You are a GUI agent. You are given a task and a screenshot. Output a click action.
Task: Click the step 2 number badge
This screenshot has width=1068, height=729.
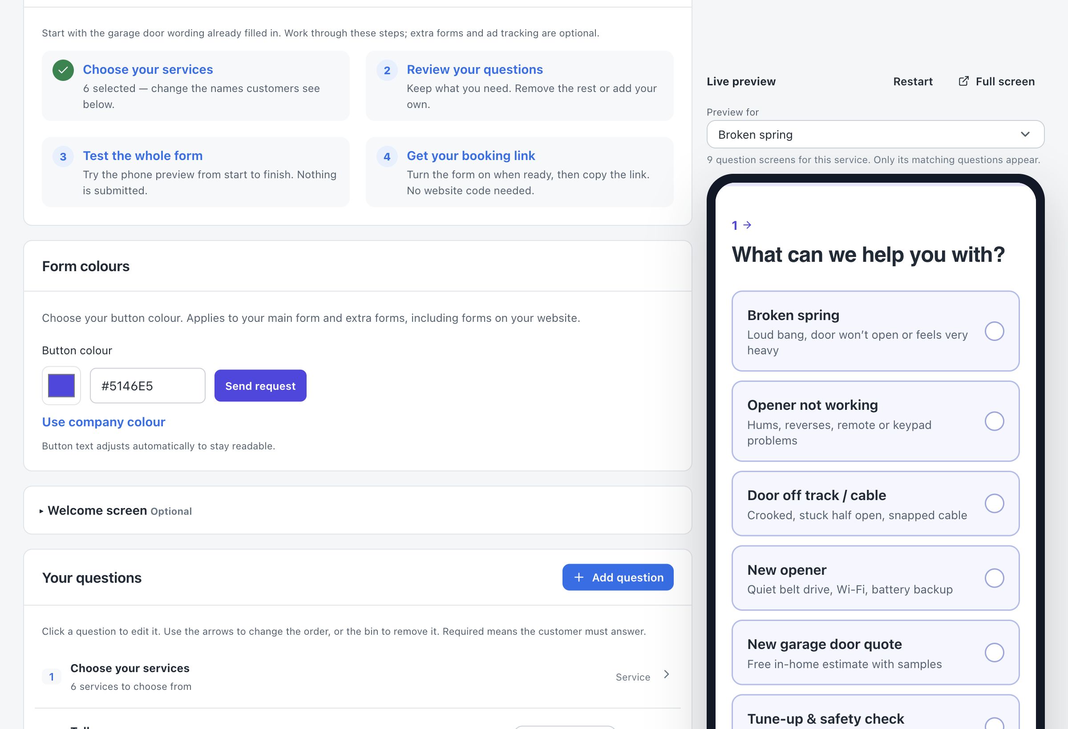coord(387,70)
